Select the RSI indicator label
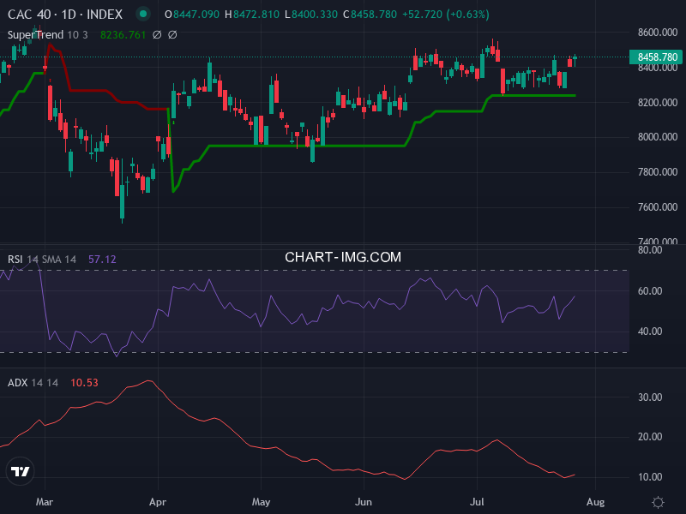This screenshot has width=686, height=514. (x=15, y=260)
